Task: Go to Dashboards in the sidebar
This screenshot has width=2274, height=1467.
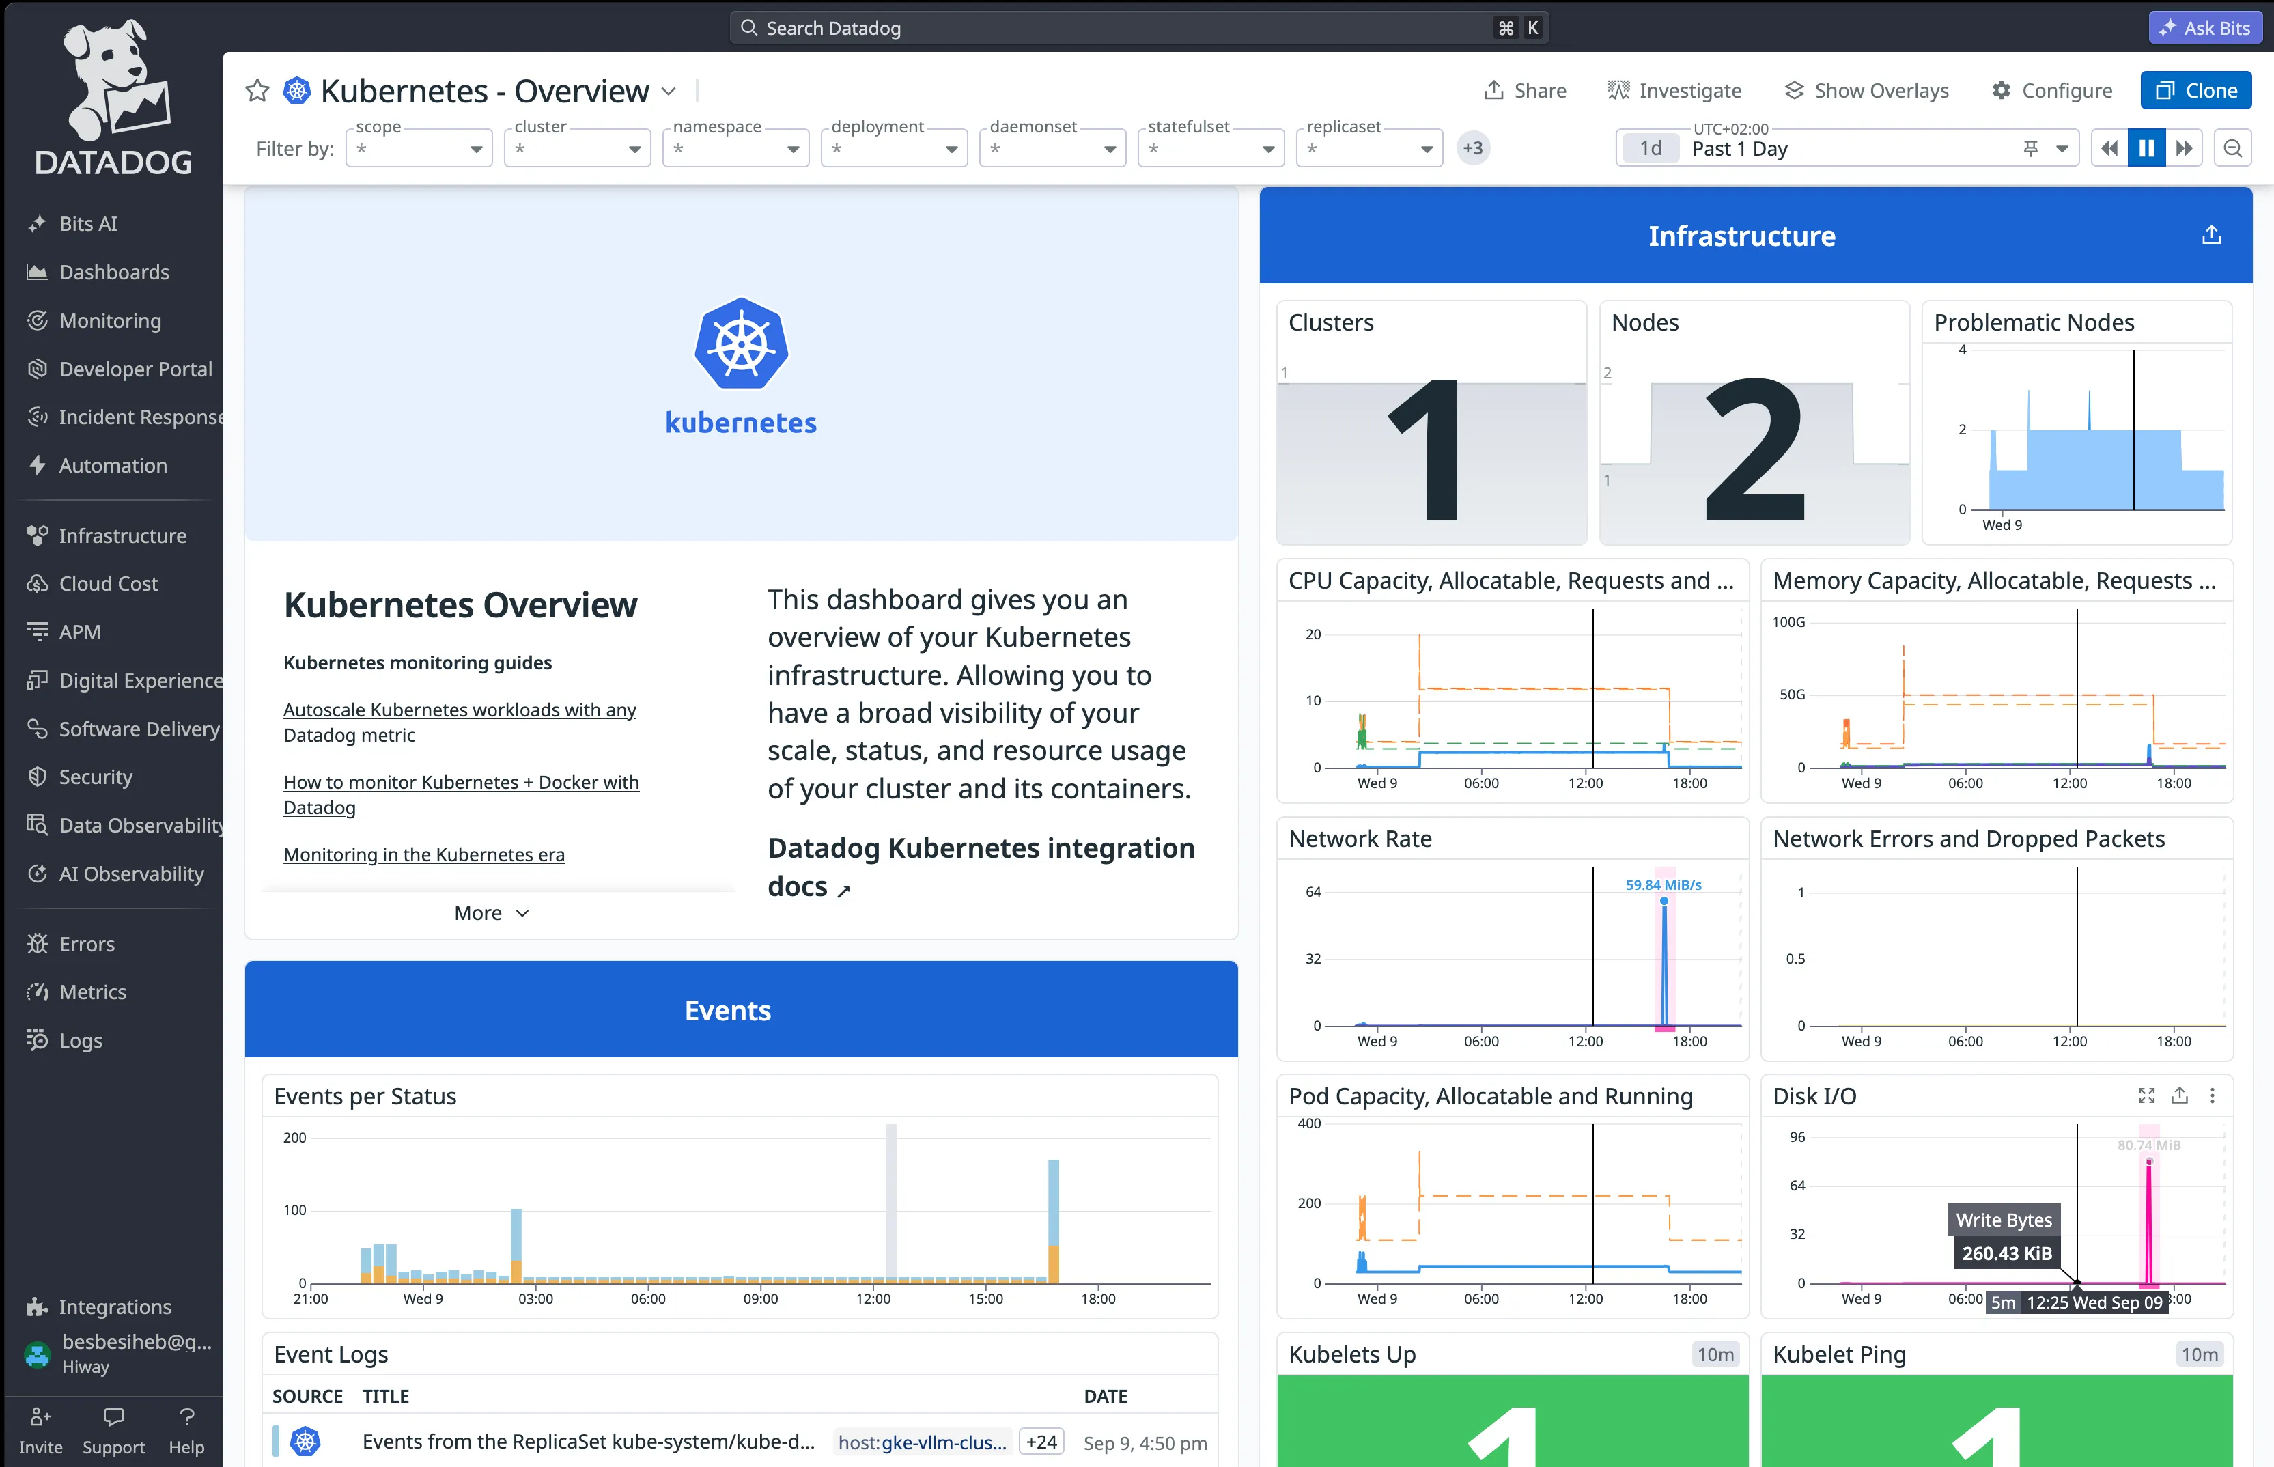Action: click(x=114, y=273)
